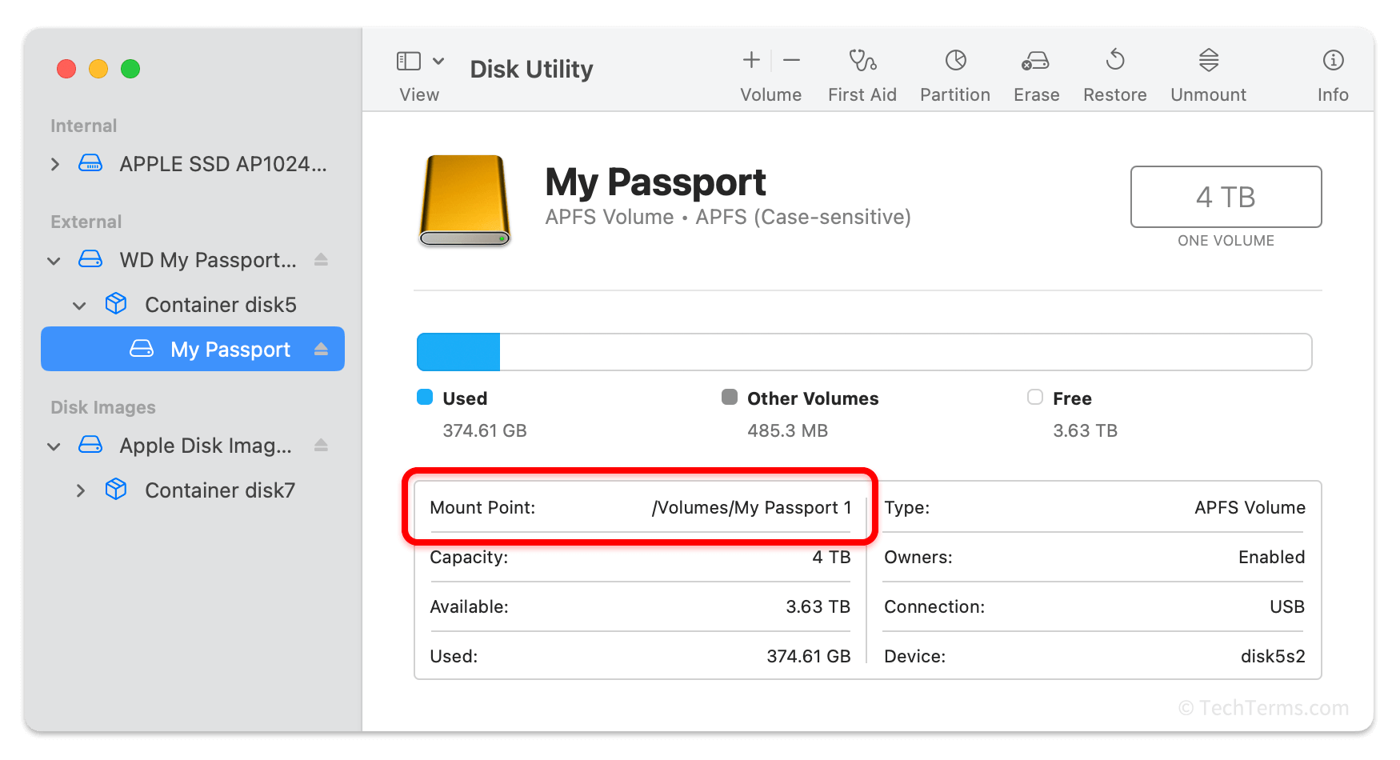Select APPLE SSD AP1024 in sidebar

coord(193,164)
